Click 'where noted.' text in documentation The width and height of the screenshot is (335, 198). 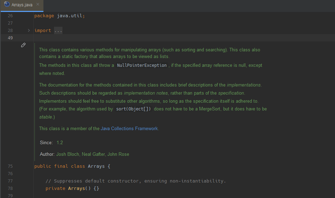52,74
